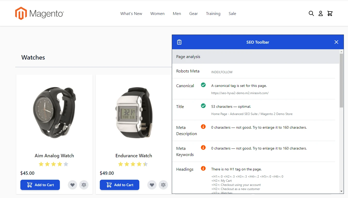Click the SEO Toolbar scrollbar down arrow
The image size is (348, 198).
coord(342,191)
